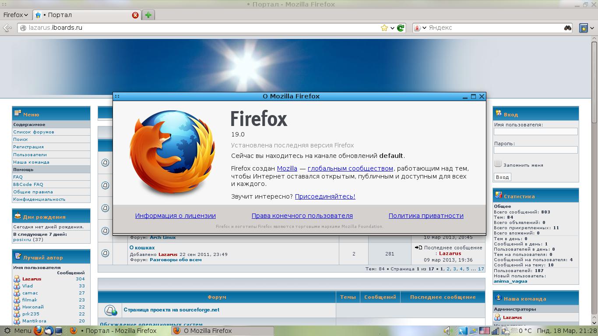This screenshot has width=598, height=336.
Task: Close the О Mozilla Firefox dialog
Action: pyautogui.click(x=482, y=96)
